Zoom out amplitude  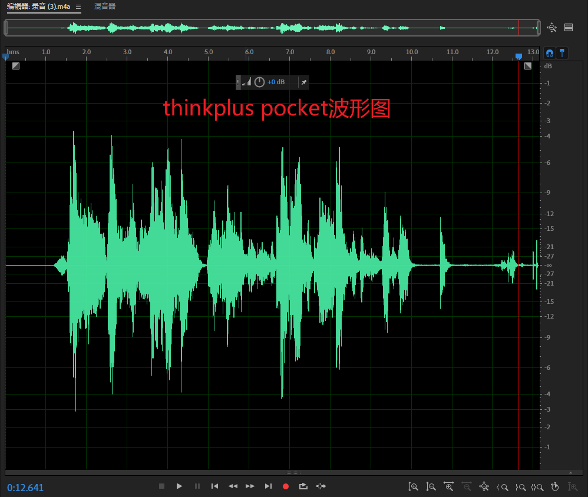pos(431,486)
